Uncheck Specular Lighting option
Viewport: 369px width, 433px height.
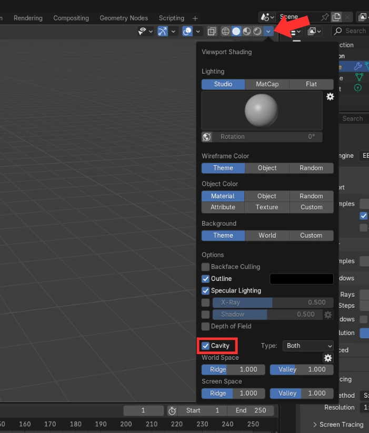point(206,290)
